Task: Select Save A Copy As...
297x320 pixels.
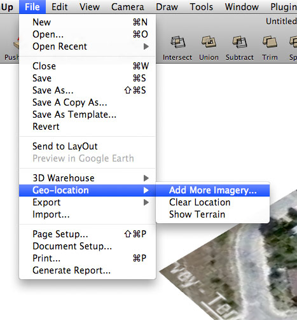Action: pyautogui.click(x=88, y=102)
